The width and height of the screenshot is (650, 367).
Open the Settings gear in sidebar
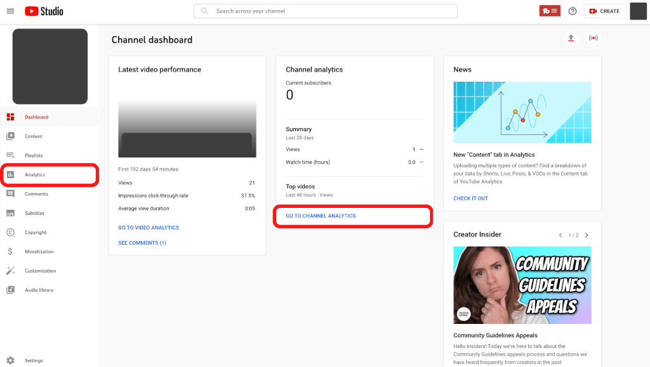click(x=10, y=361)
